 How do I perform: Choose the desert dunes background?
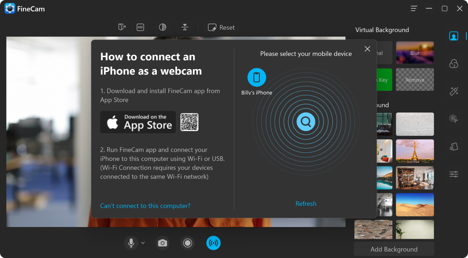point(415,205)
